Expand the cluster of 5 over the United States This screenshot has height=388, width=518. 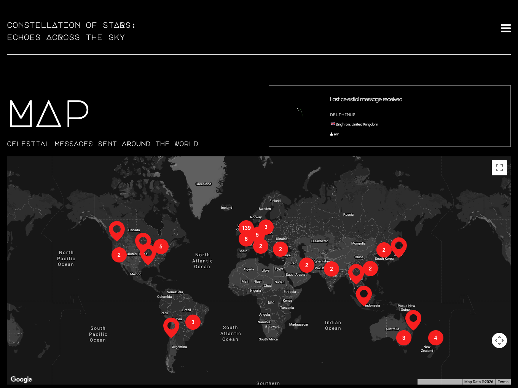pyautogui.click(x=161, y=246)
